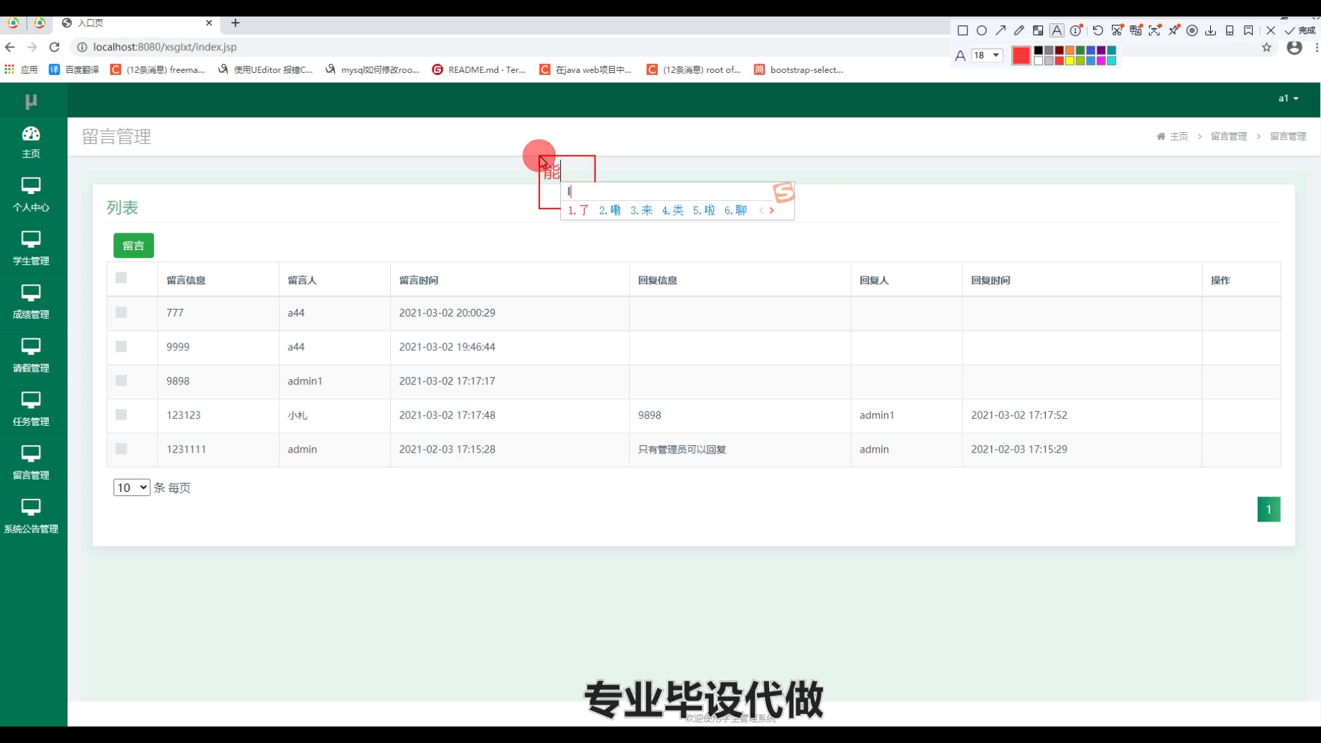Select the rectangle annotation tool
The width and height of the screenshot is (1321, 743).
[963, 30]
